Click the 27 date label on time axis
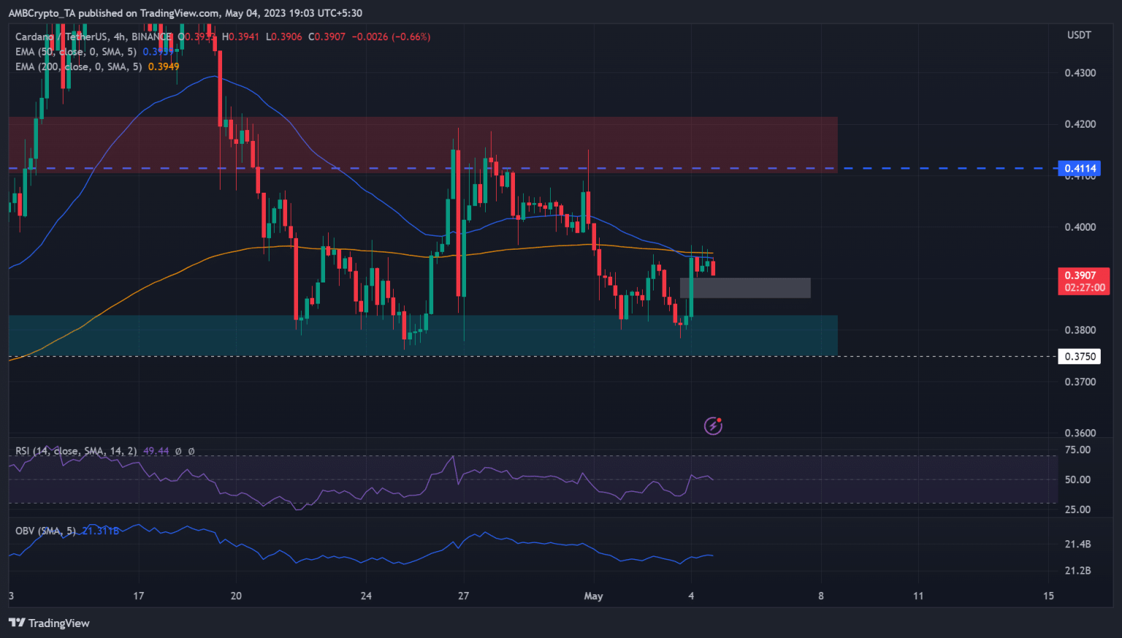This screenshot has height=638, width=1122. (463, 596)
